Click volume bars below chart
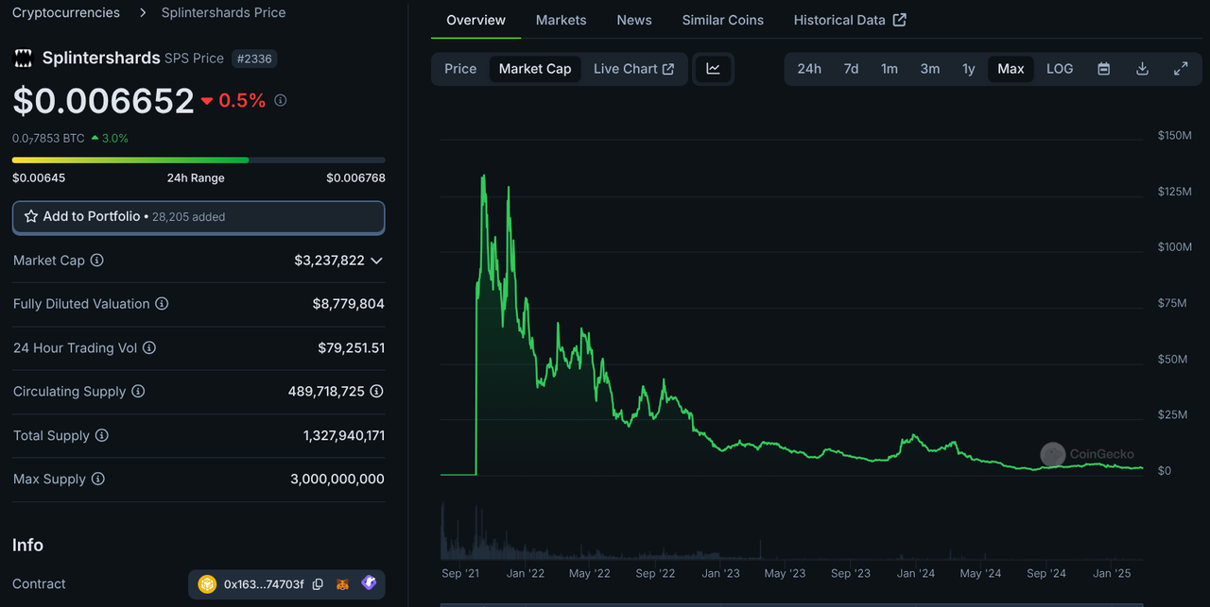This screenshot has width=1210, height=607. point(791,533)
